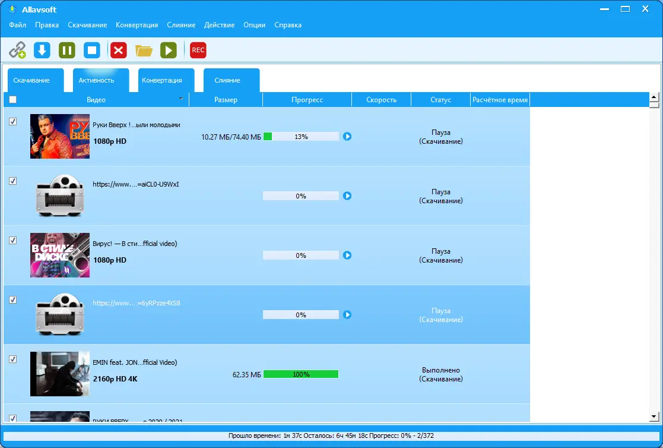Sort by the Прогресс column header
The width and height of the screenshot is (663, 448).
click(x=307, y=99)
